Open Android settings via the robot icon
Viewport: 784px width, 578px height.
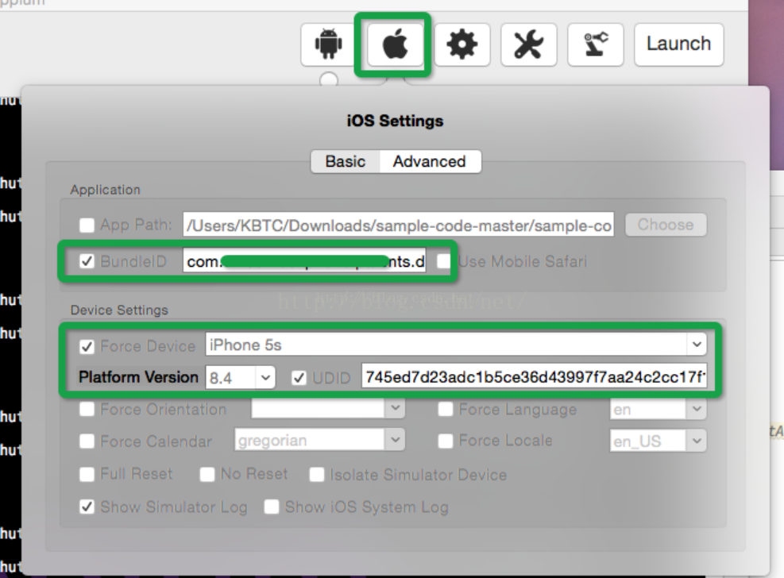tap(328, 44)
